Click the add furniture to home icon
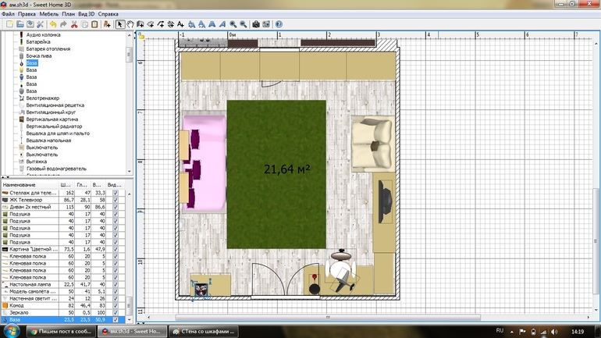601x338 pixels. click(x=106, y=24)
